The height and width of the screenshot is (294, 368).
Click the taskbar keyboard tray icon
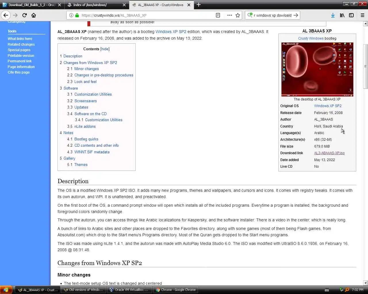click(327, 290)
